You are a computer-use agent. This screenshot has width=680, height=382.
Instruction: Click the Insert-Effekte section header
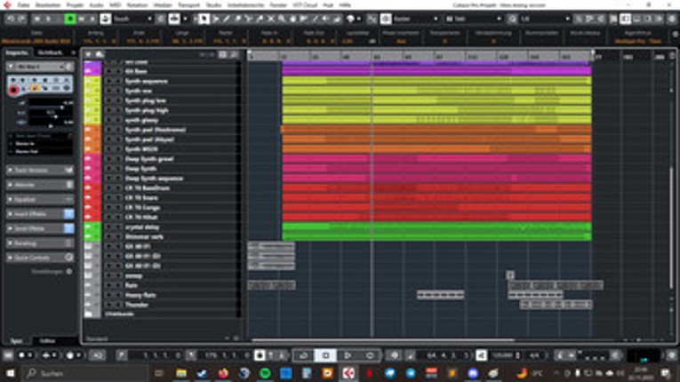(x=36, y=214)
